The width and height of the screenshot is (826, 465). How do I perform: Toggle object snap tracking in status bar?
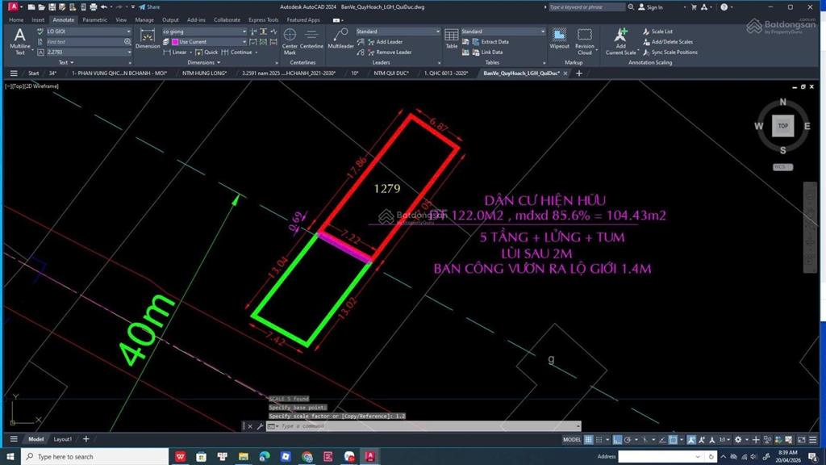tap(663, 439)
